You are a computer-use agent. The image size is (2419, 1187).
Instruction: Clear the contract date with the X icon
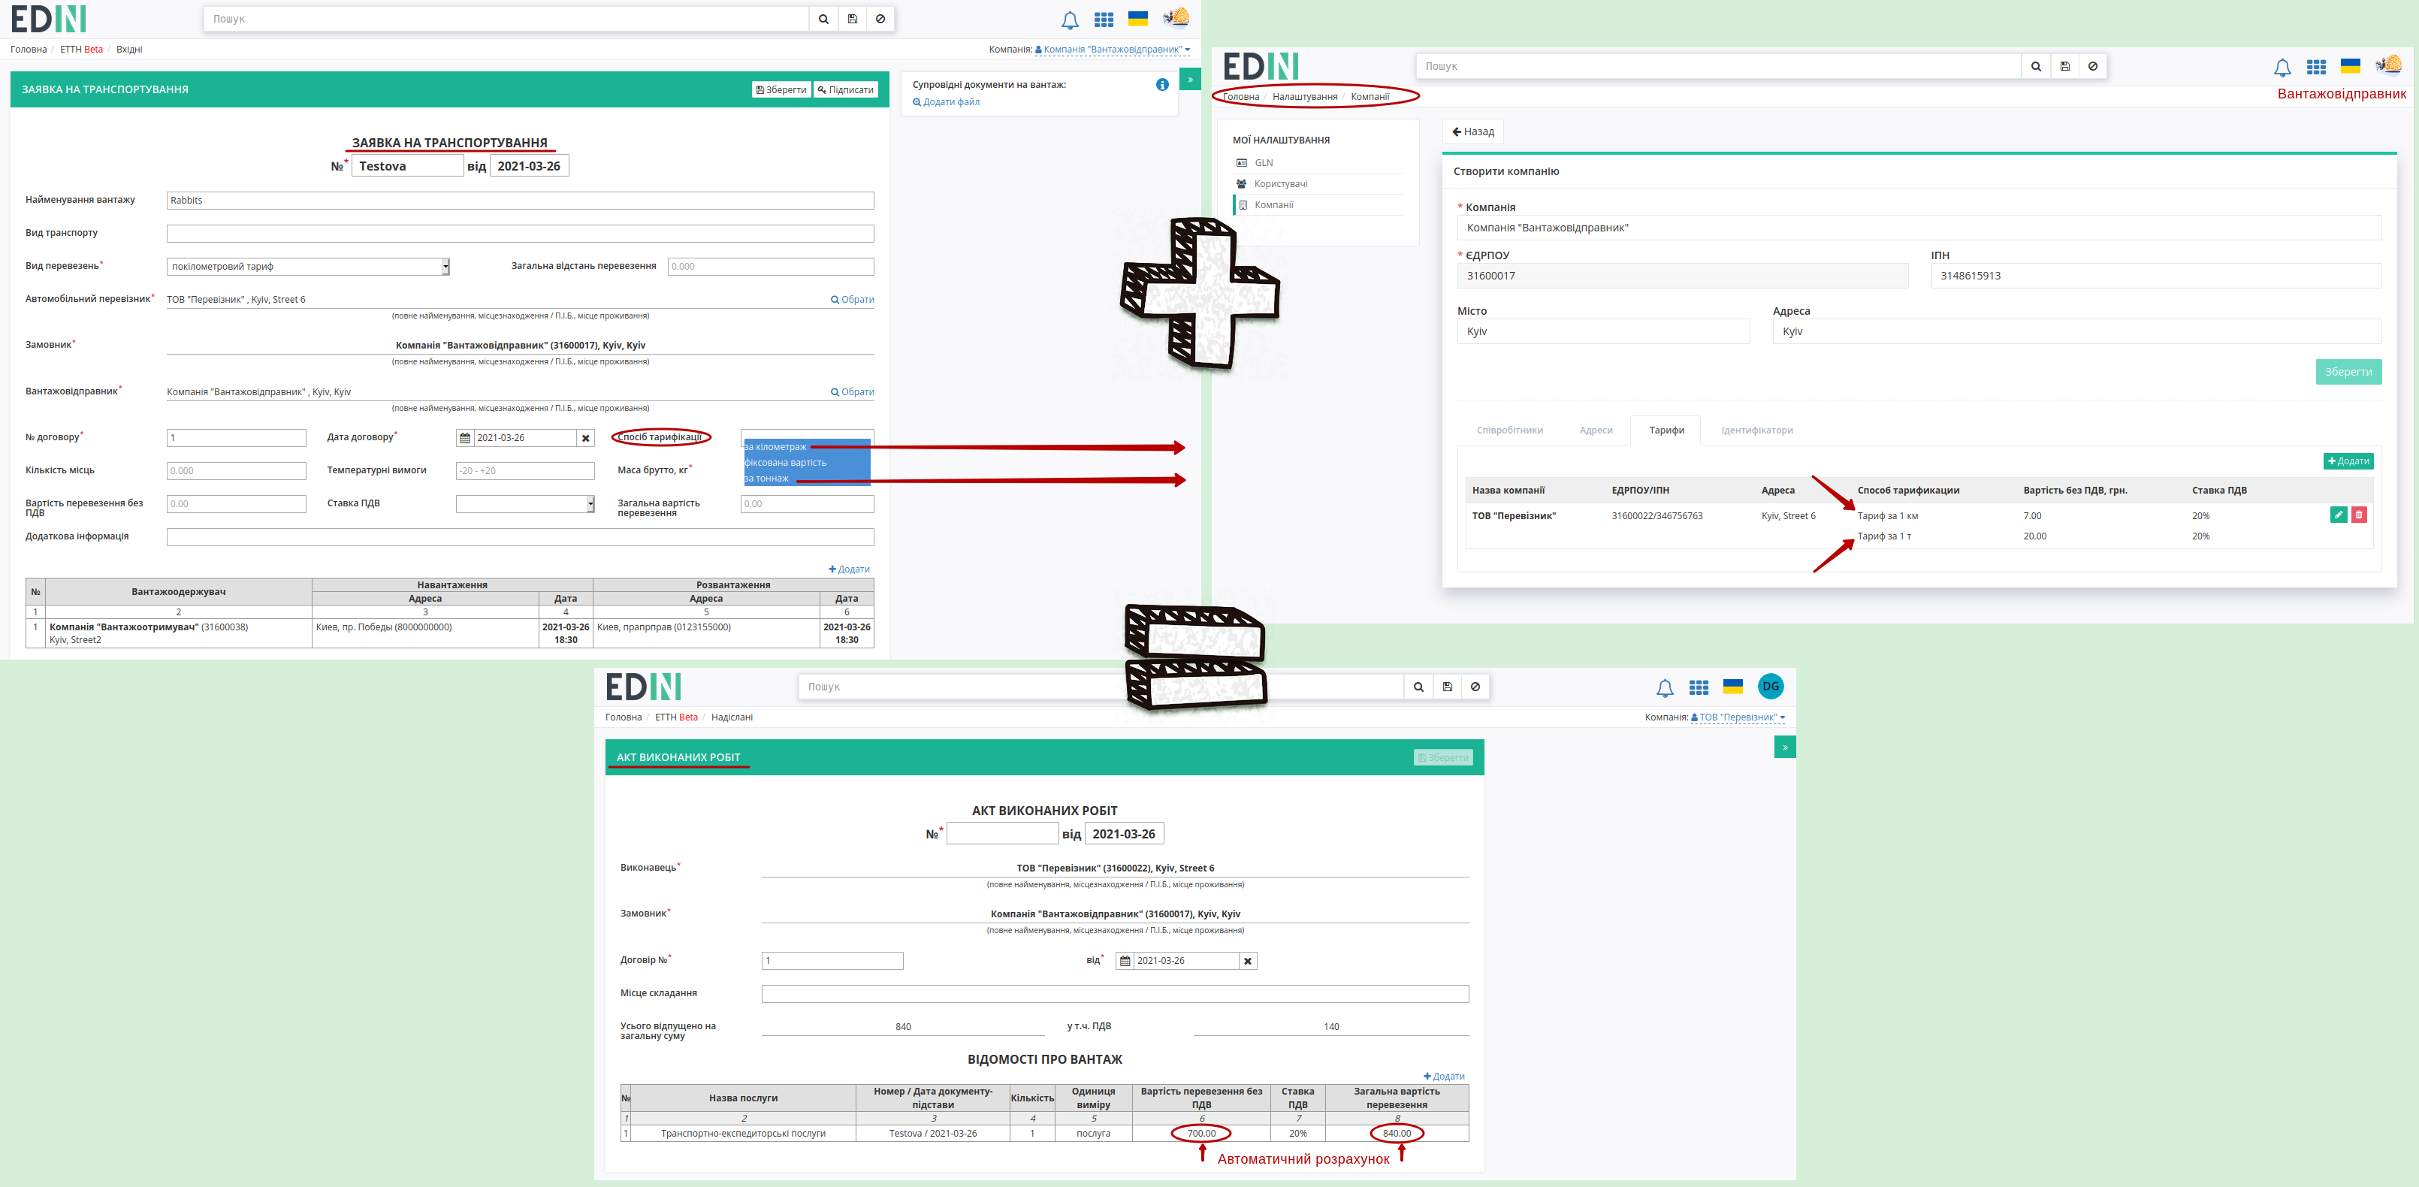586,437
